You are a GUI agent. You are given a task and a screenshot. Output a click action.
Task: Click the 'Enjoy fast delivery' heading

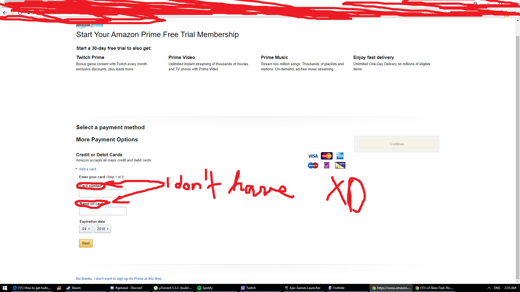373,57
